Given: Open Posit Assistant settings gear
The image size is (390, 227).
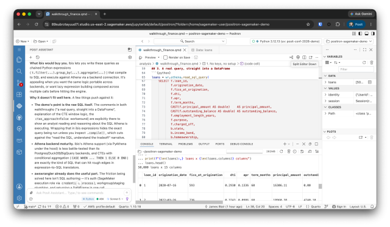Looking at the screenshot, I should [x=130, y=57].
